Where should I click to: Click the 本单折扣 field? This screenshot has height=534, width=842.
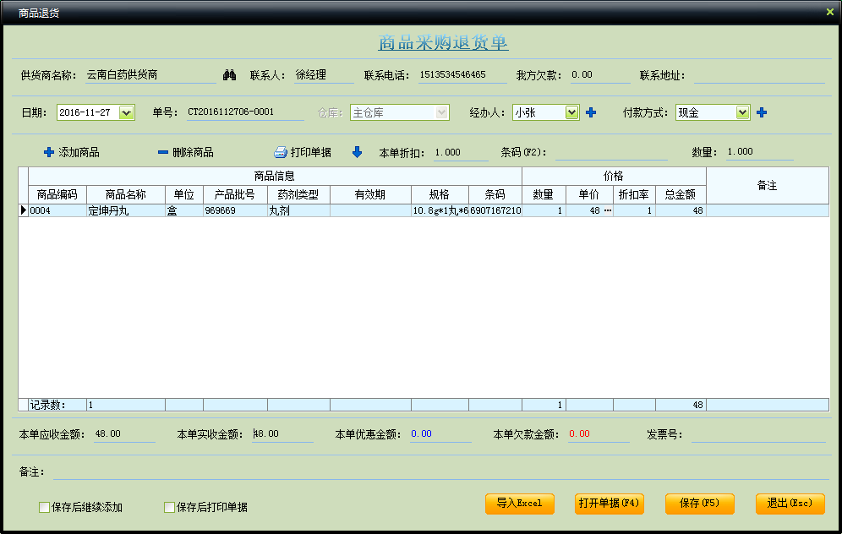click(461, 152)
